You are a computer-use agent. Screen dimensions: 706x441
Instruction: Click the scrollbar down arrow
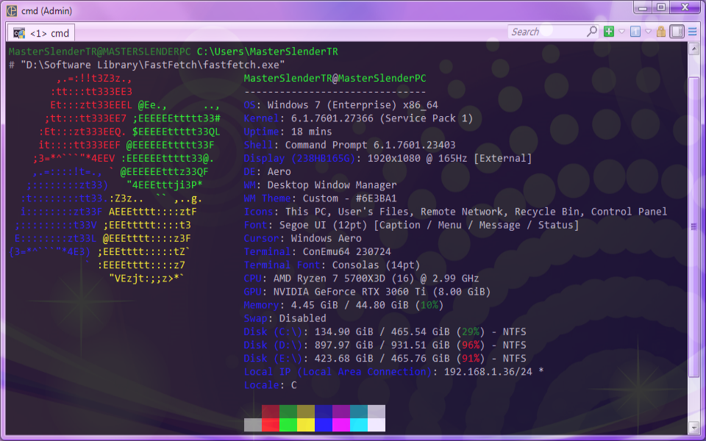[693, 426]
